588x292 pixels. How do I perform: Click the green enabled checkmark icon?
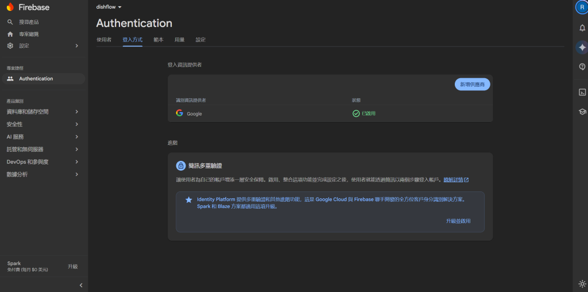pos(356,113)
